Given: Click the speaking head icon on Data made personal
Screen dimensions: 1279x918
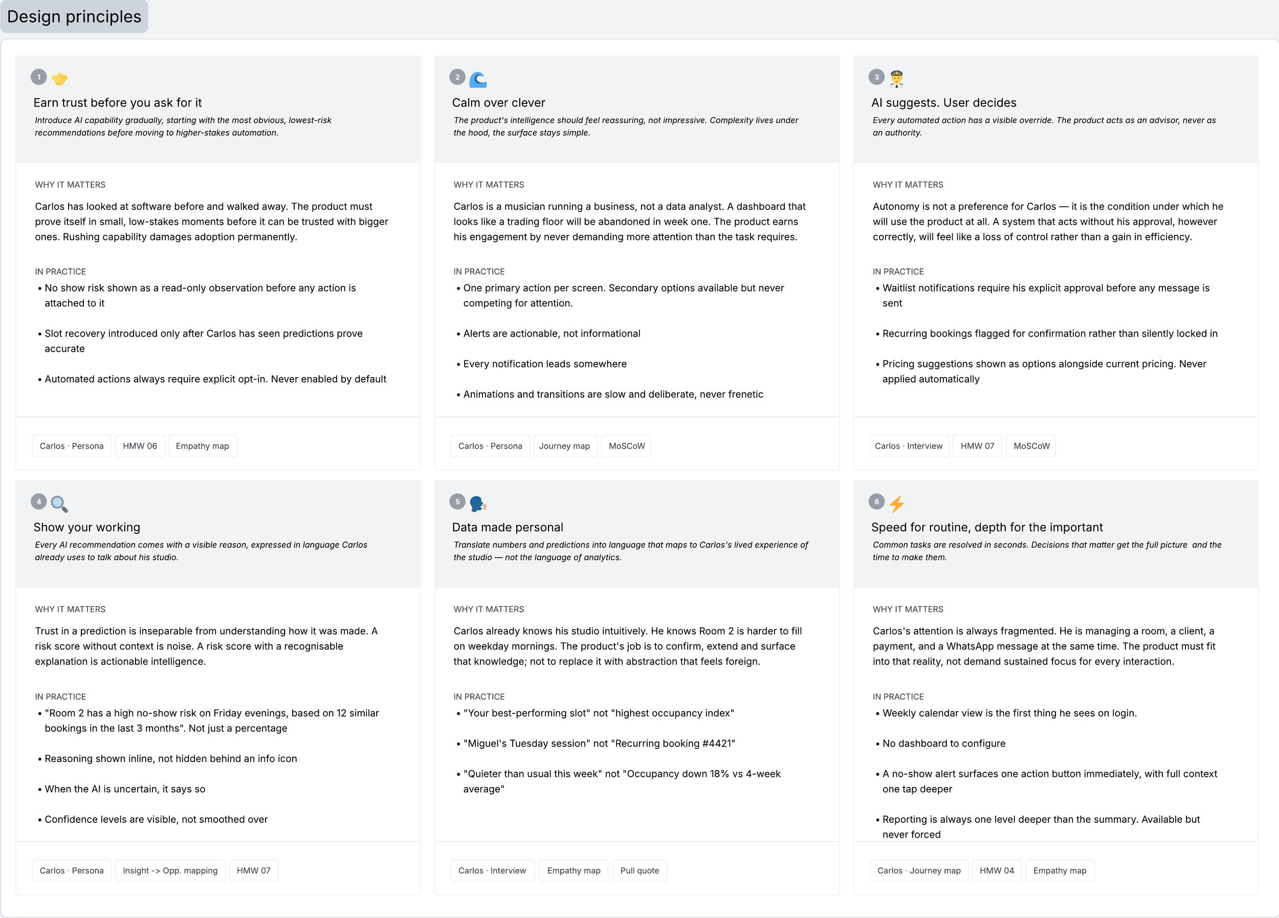Looking at the screenshot, I should coord(478,504).
